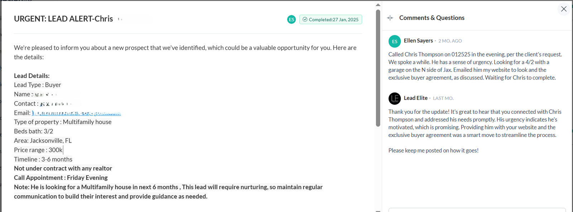Close the lead alert dialog
This screenshot has width=573, height=212.
(564, 9)
